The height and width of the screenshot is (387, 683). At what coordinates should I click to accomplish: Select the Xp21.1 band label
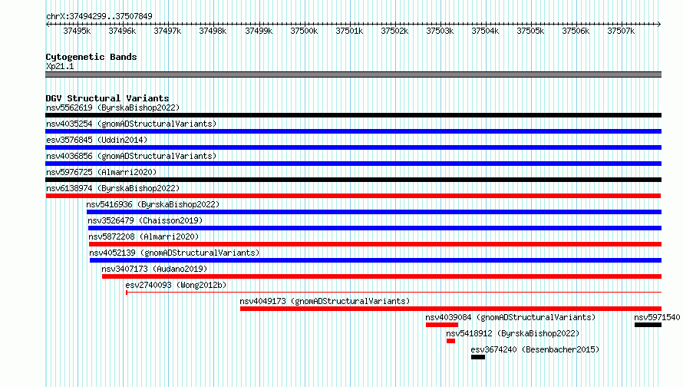(x=60, y=66)
